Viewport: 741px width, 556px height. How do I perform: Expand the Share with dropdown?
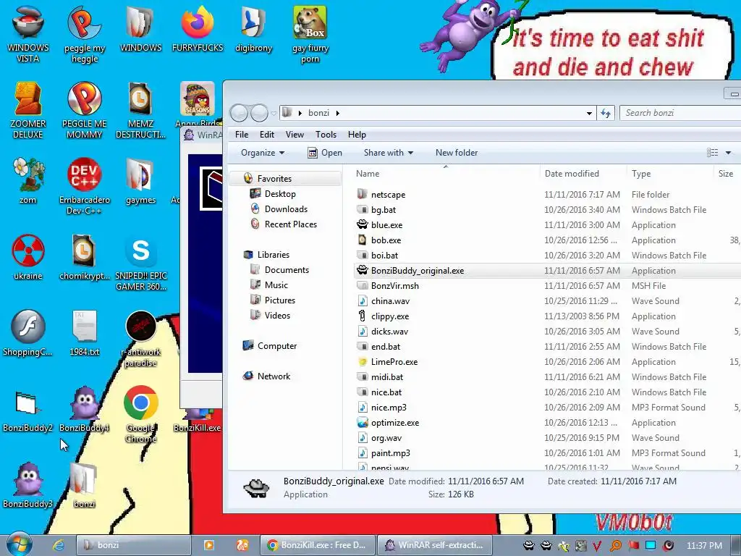pyautogui.click(x=389, y=153)
